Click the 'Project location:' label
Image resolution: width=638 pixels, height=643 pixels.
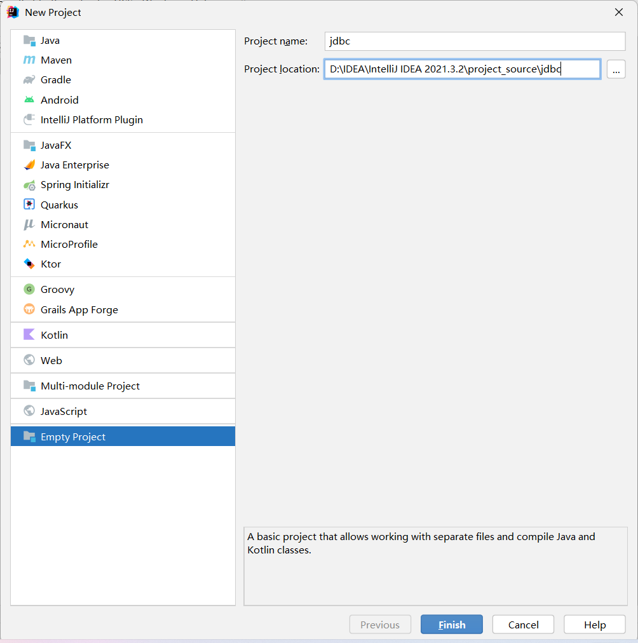[282, 69]
